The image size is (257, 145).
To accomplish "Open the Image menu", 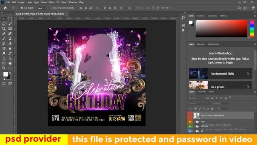I will tap(21, 2).
